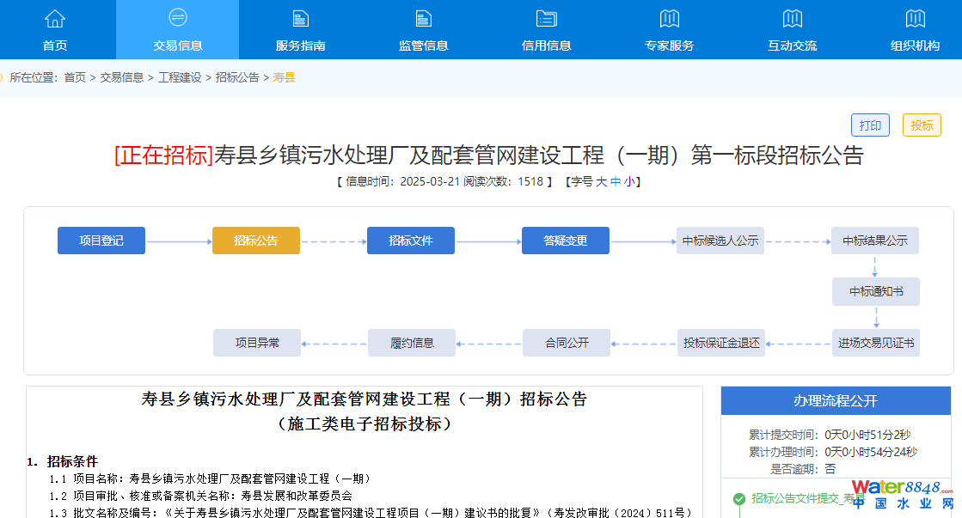Screen dimensions: 962x518
Task: Open 工程建设 in the breadcrumb
Action: tap(180, 77)
